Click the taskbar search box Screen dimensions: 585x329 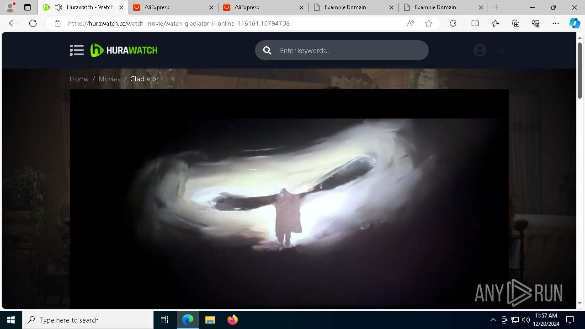coord(88,320)
